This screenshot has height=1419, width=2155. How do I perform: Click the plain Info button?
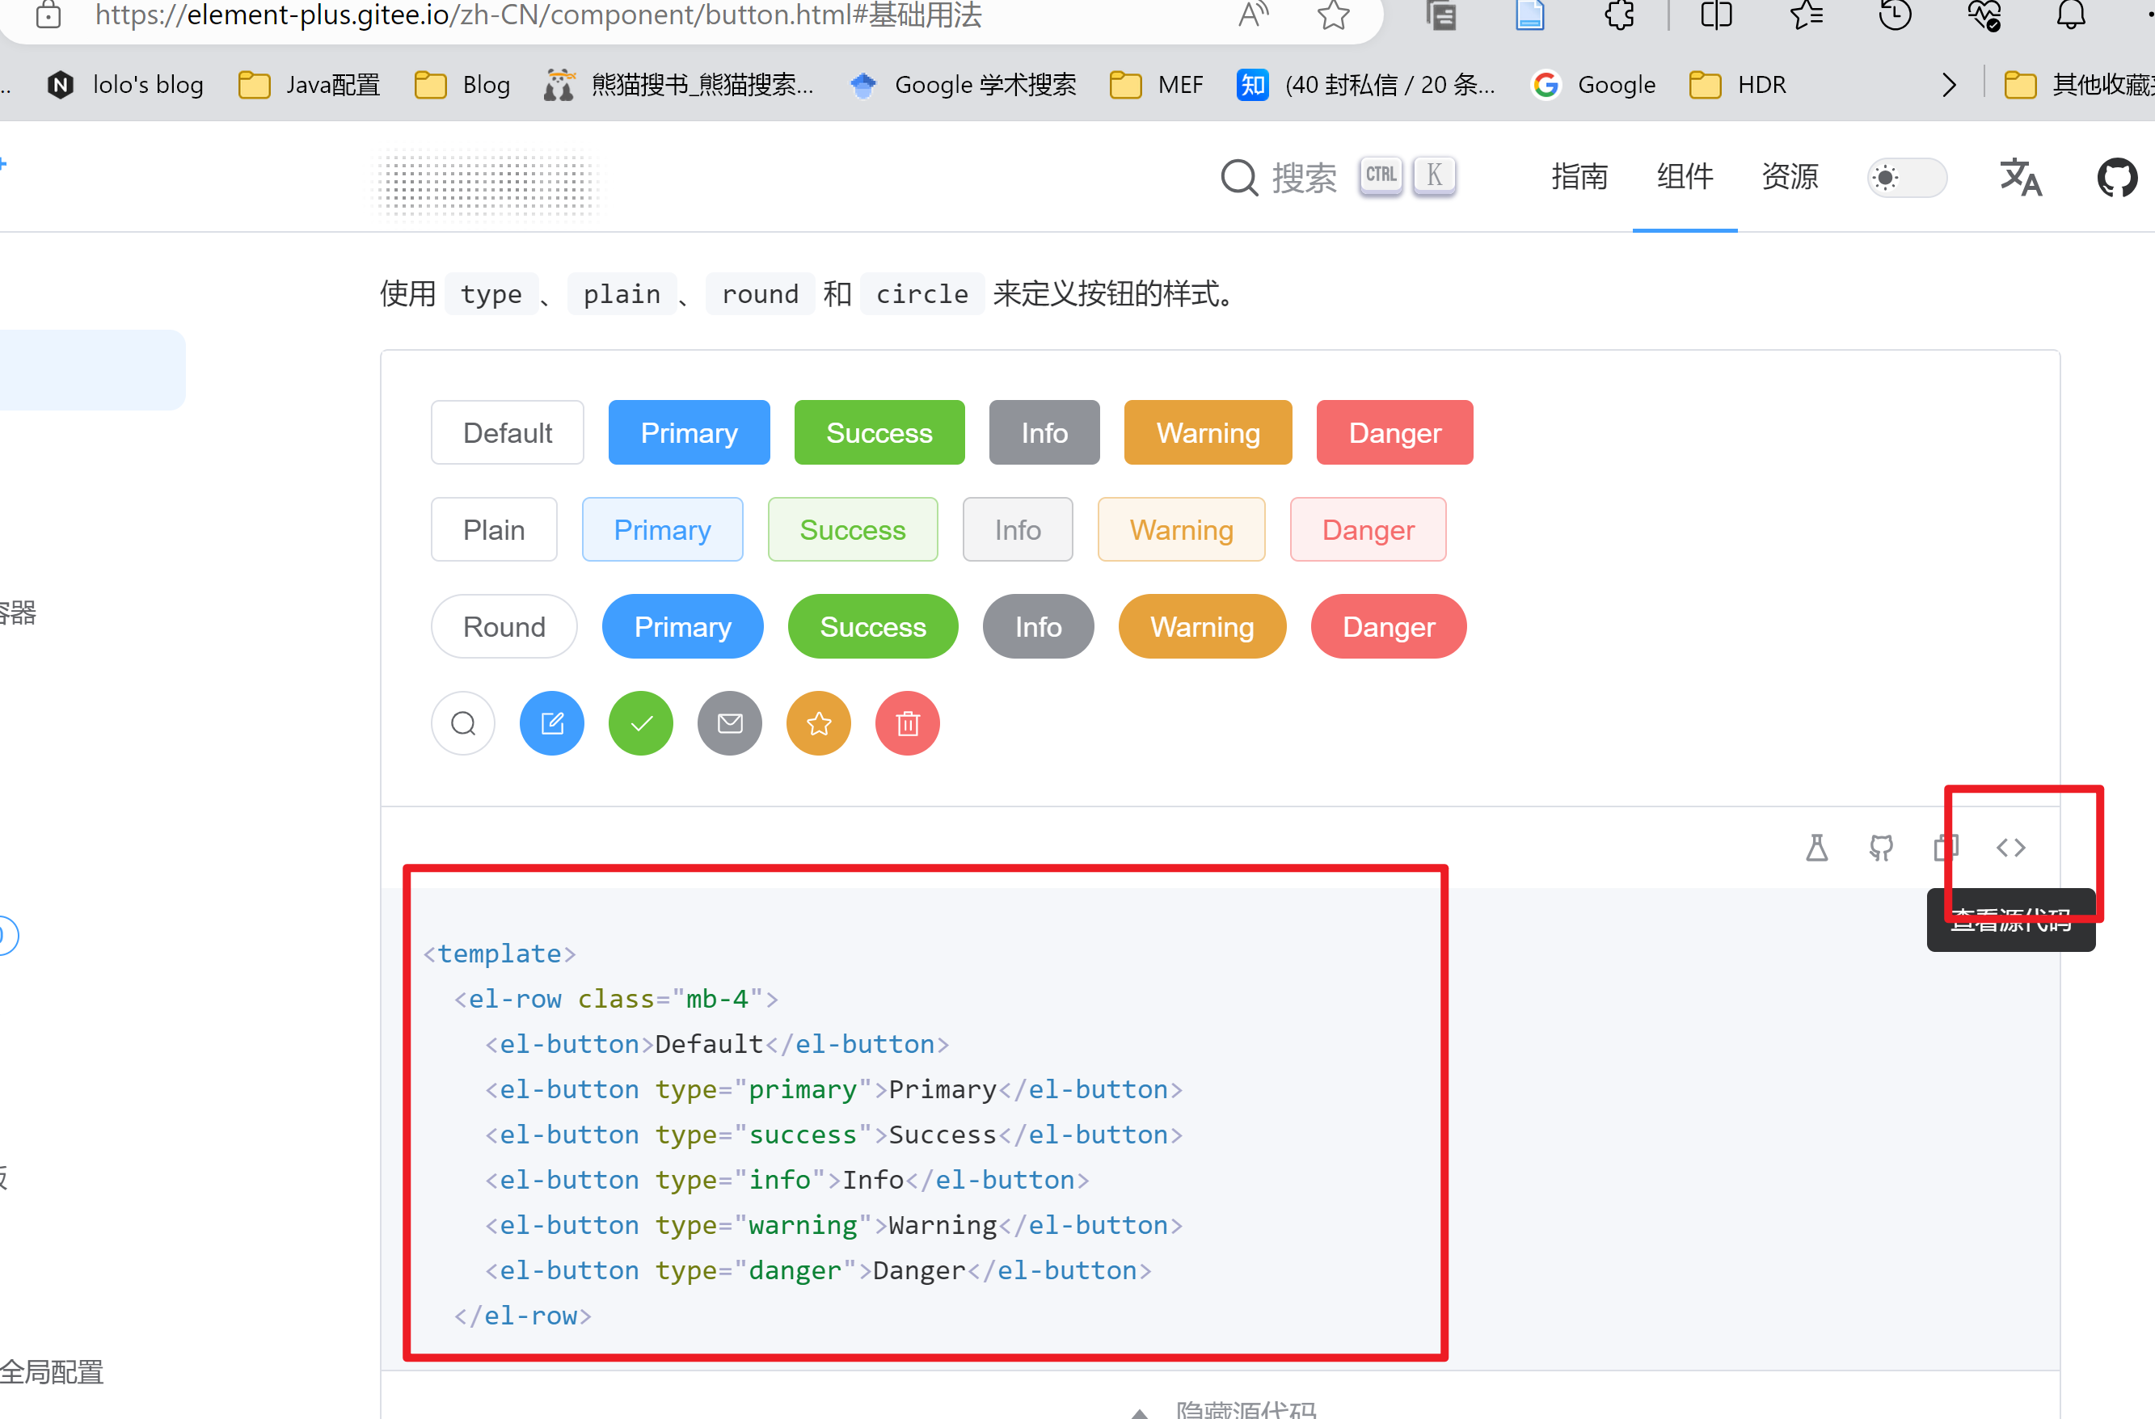1018,529
